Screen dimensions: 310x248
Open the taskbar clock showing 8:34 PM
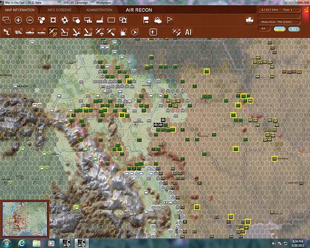tap(299, 243)
